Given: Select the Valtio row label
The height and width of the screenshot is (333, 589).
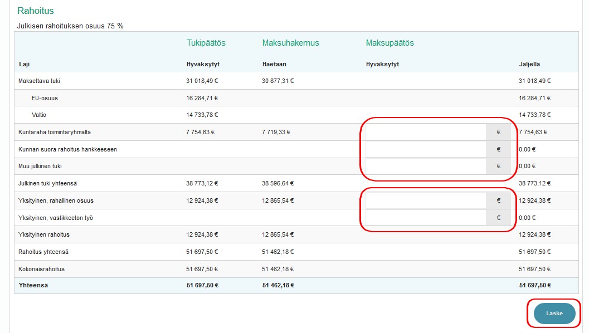Looking at the screenshot, I should 38,115.
